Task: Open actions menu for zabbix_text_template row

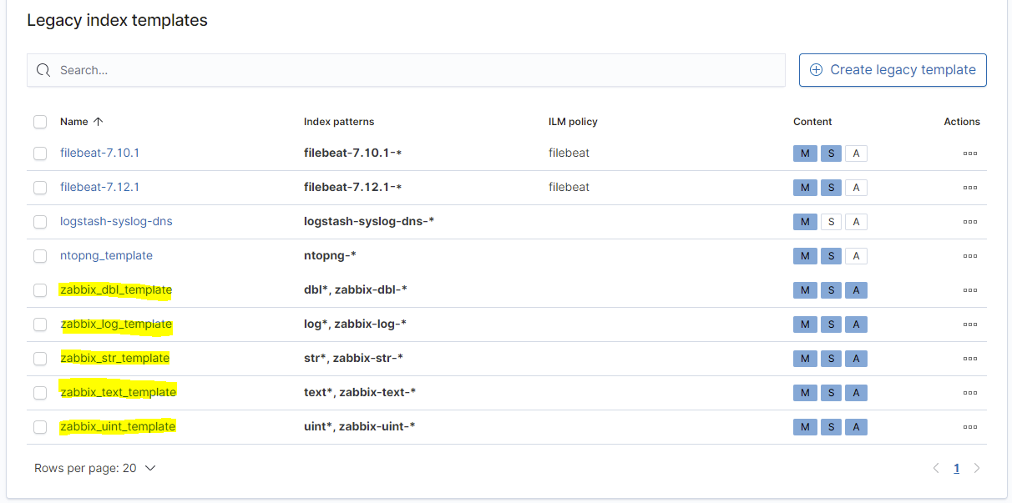Action: pyautogui.click(x=969, y=393)
